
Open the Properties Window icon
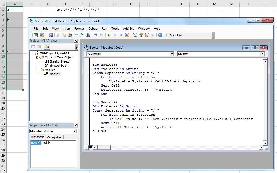tap(141, 35)
